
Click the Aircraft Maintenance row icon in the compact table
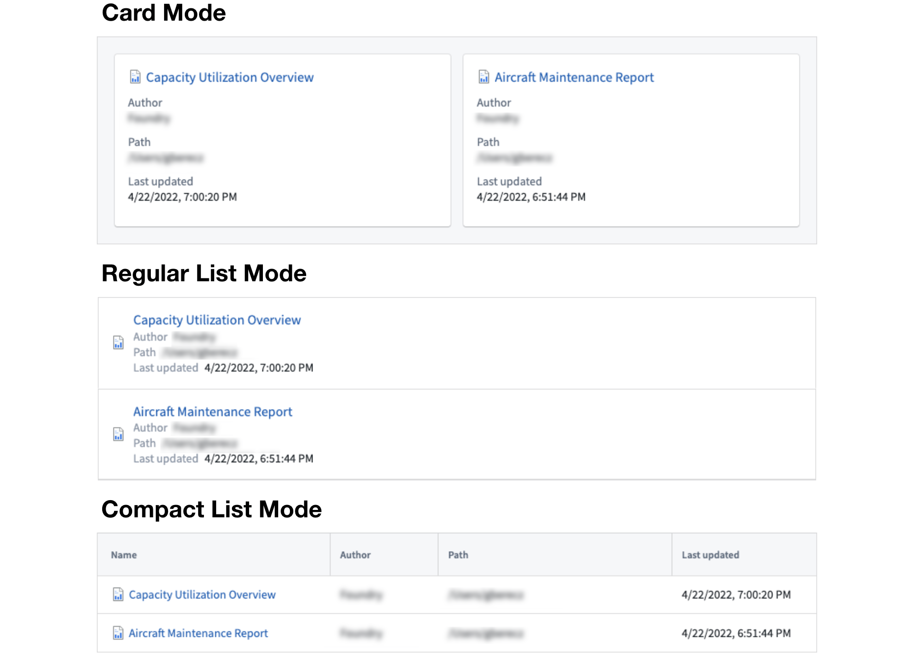pyautogui.click(x=118, y=632)
